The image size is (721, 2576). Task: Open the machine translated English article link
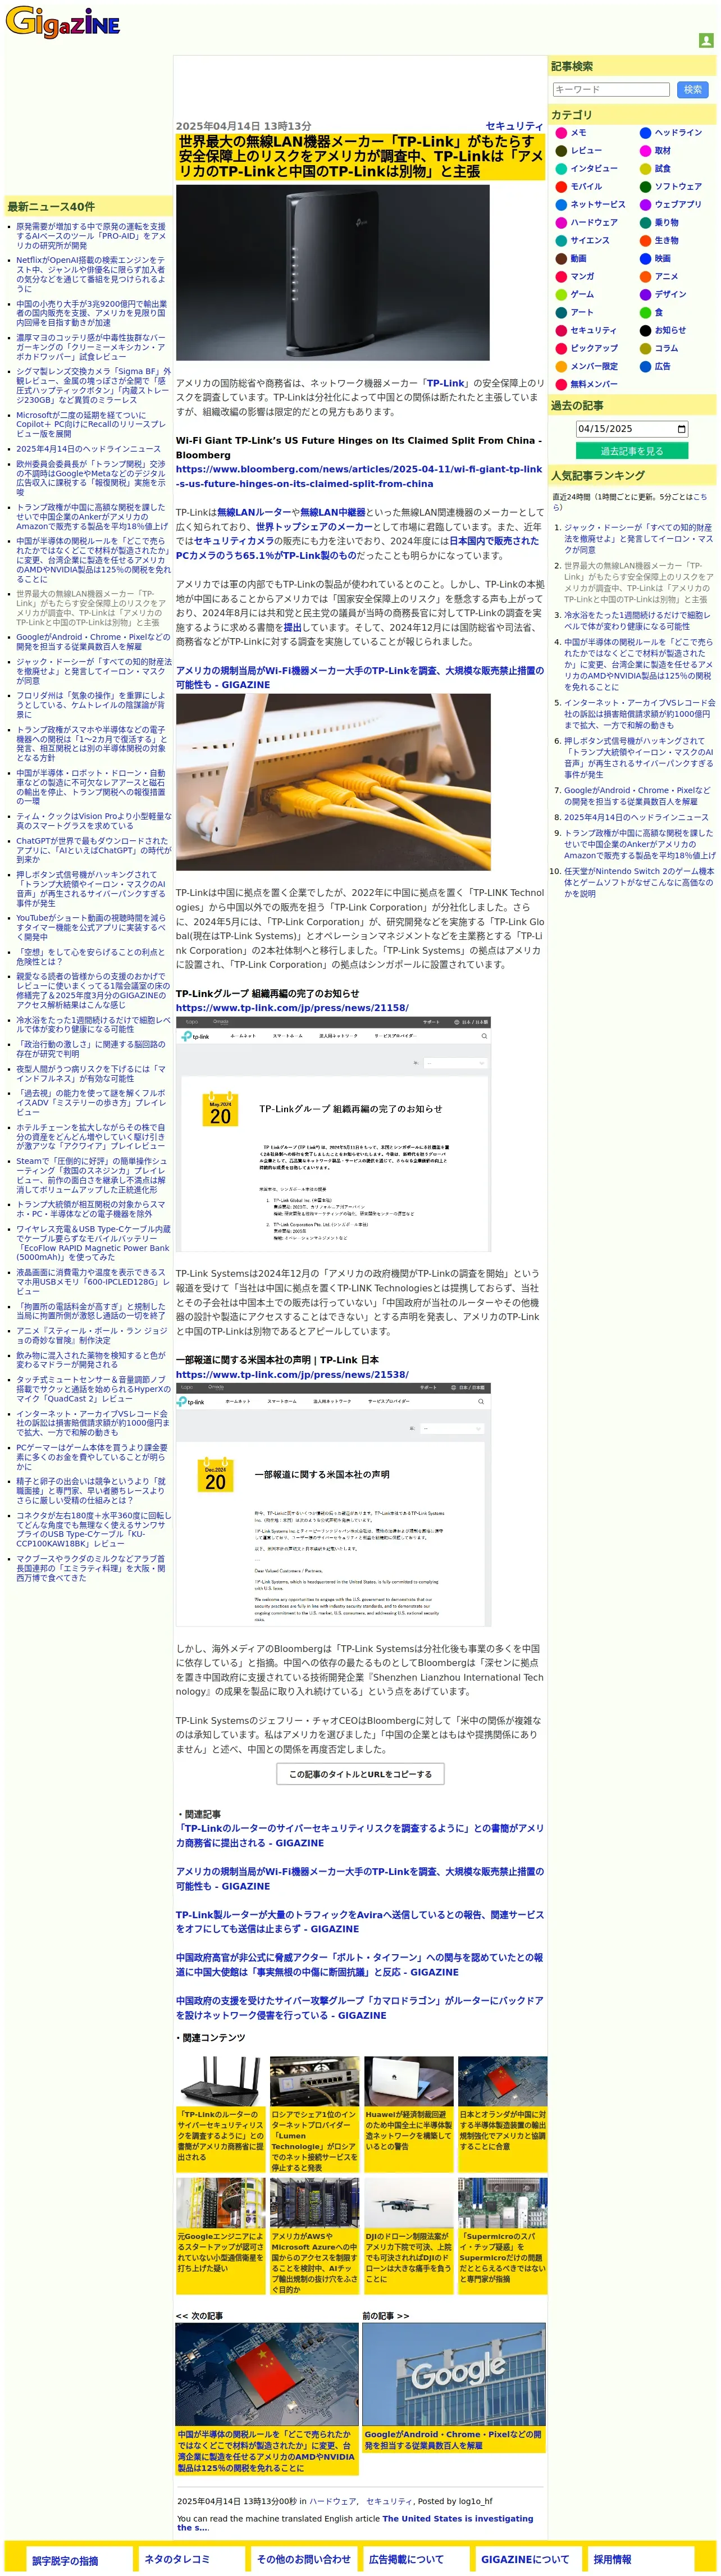click(355, 2523)
